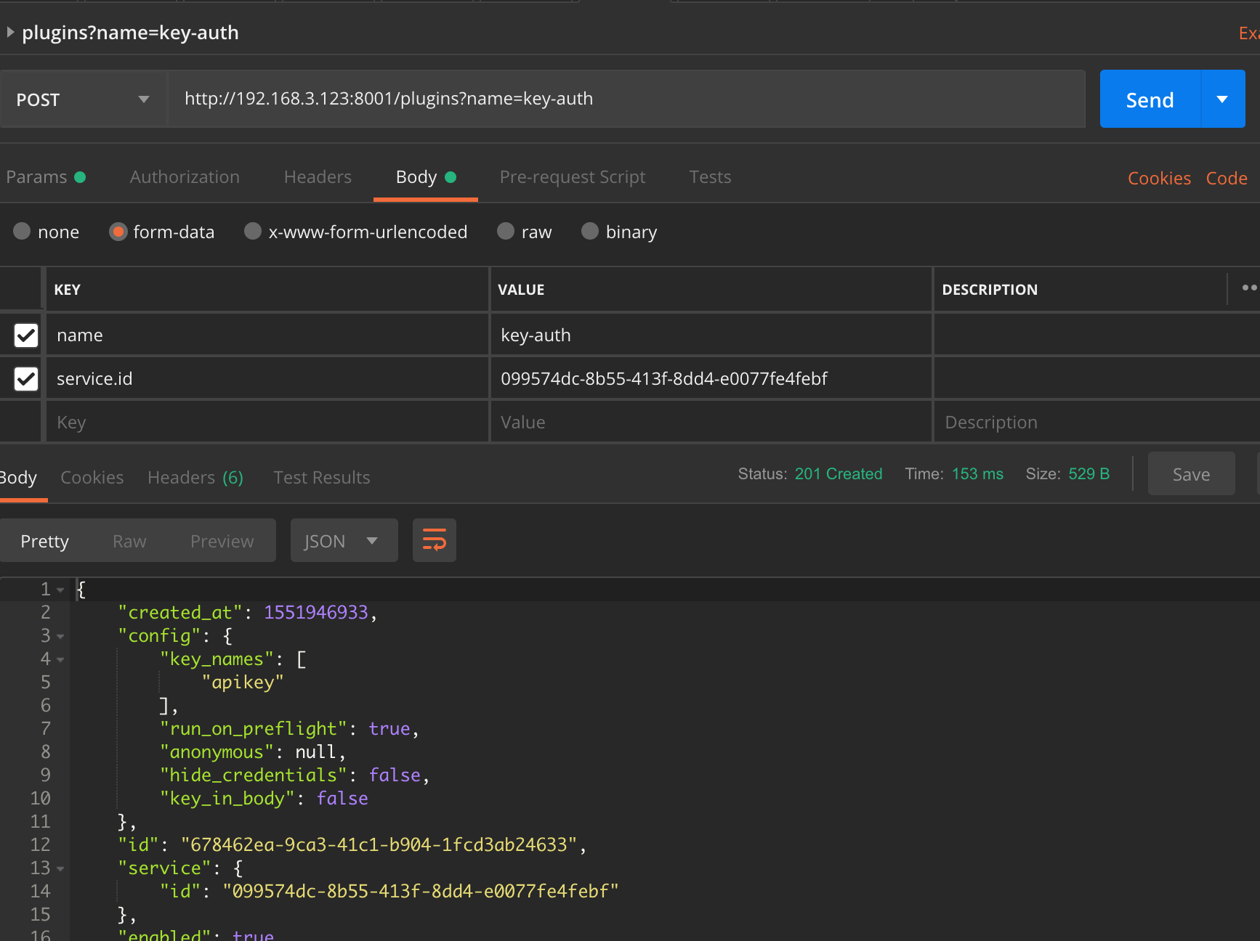This screenshot has height=941, width=1260.
Task: Click the service.id value 099574dc-8b55-413f-8dd4-e0077fe4febf cell
Action: 711,378
